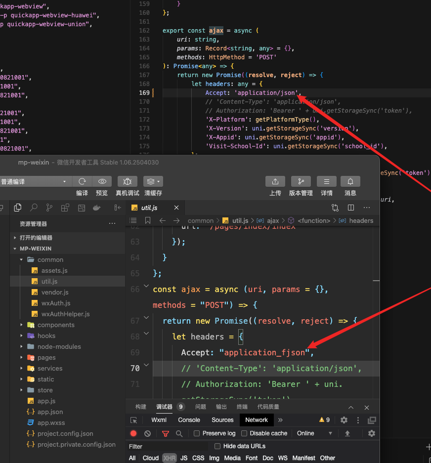This screenshot has height=463, width=431.
Task: Open 真机调试 real device debug
Action: coord(128,181)
